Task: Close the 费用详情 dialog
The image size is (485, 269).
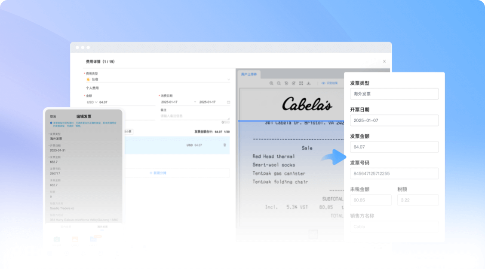Action: [x=384, y=61]
